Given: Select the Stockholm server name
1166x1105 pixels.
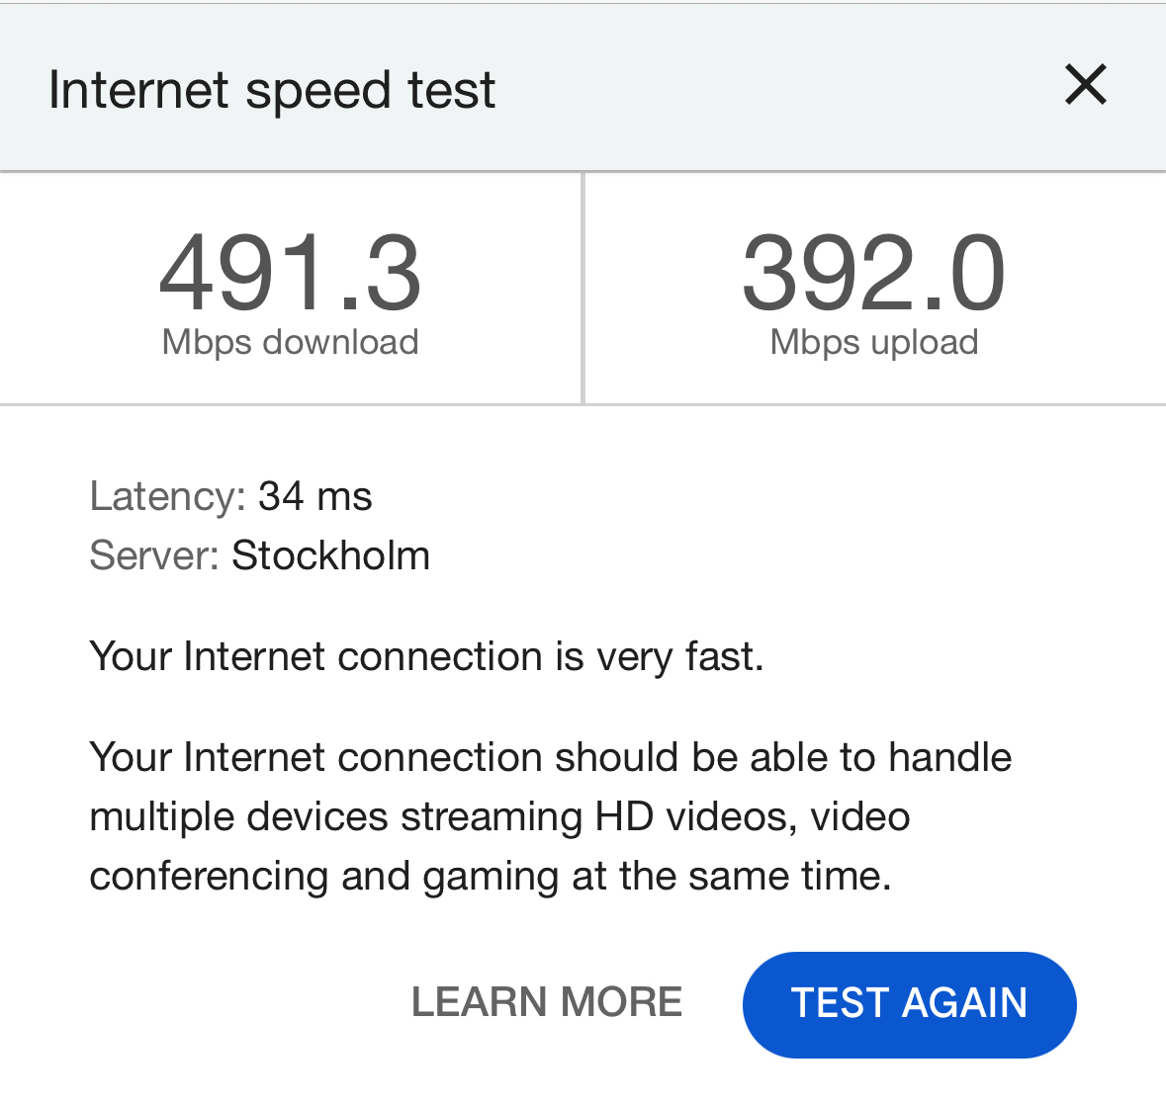Looking at the screenshot, I should (x=330, y=555).
